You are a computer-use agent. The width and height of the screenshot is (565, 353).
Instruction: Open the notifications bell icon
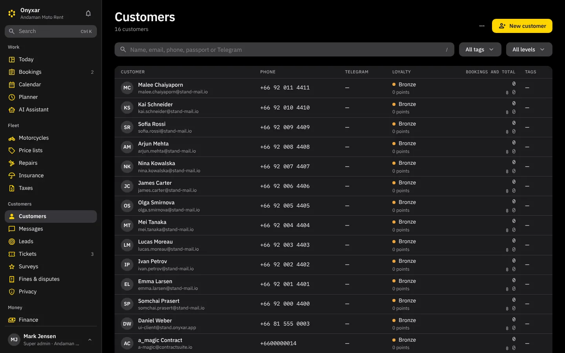(x=88, y=13)
